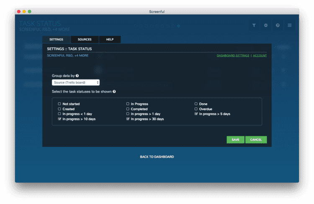Select the last filled pagination dot
314x204 pixels.
coord(178,26)
